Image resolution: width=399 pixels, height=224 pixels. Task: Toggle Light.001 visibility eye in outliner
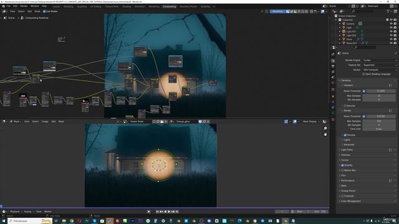(391, 32)
